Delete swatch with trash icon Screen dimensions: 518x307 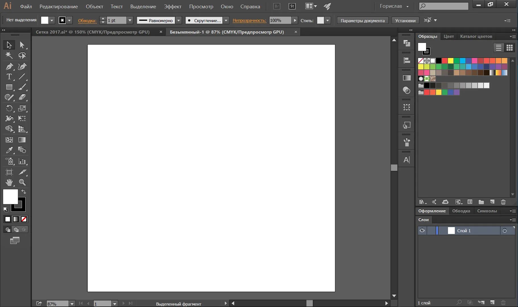point(503,202)
